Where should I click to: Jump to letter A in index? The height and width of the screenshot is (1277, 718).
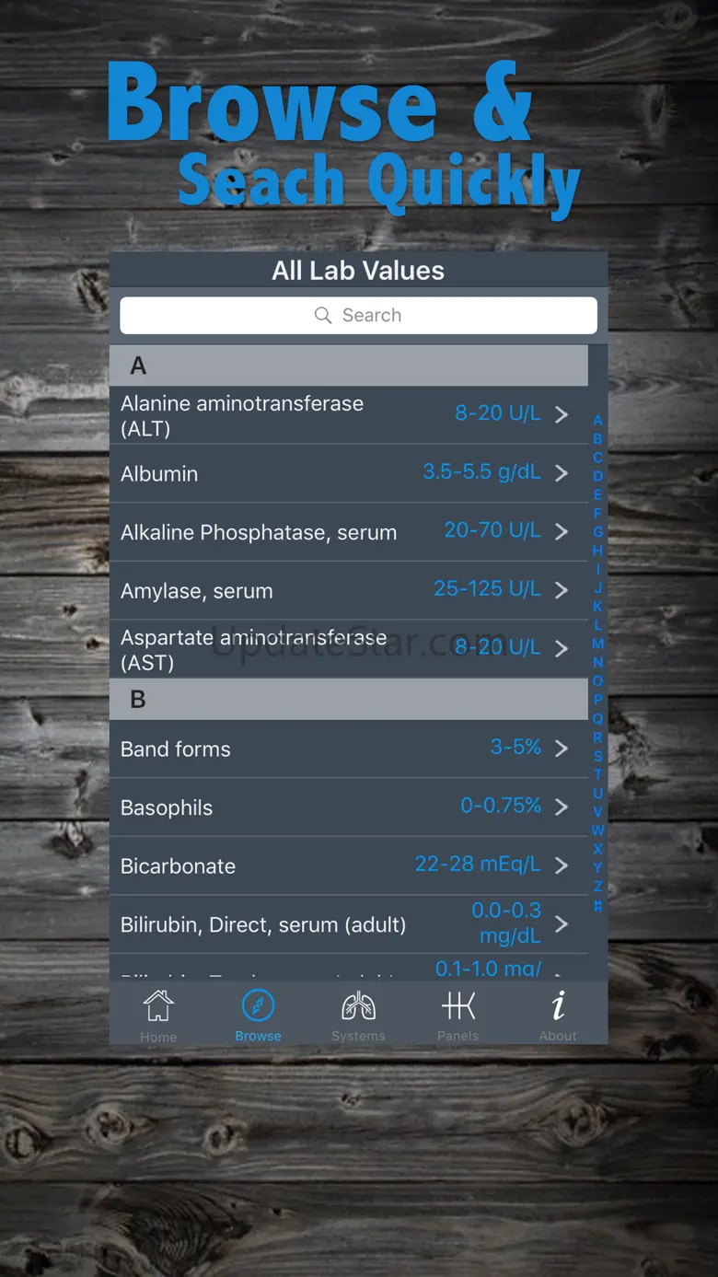597,420
